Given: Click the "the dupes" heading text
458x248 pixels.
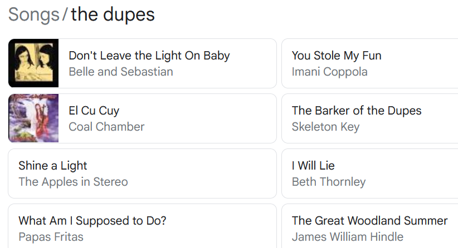Looking at the screenshot, I should 113,15.
